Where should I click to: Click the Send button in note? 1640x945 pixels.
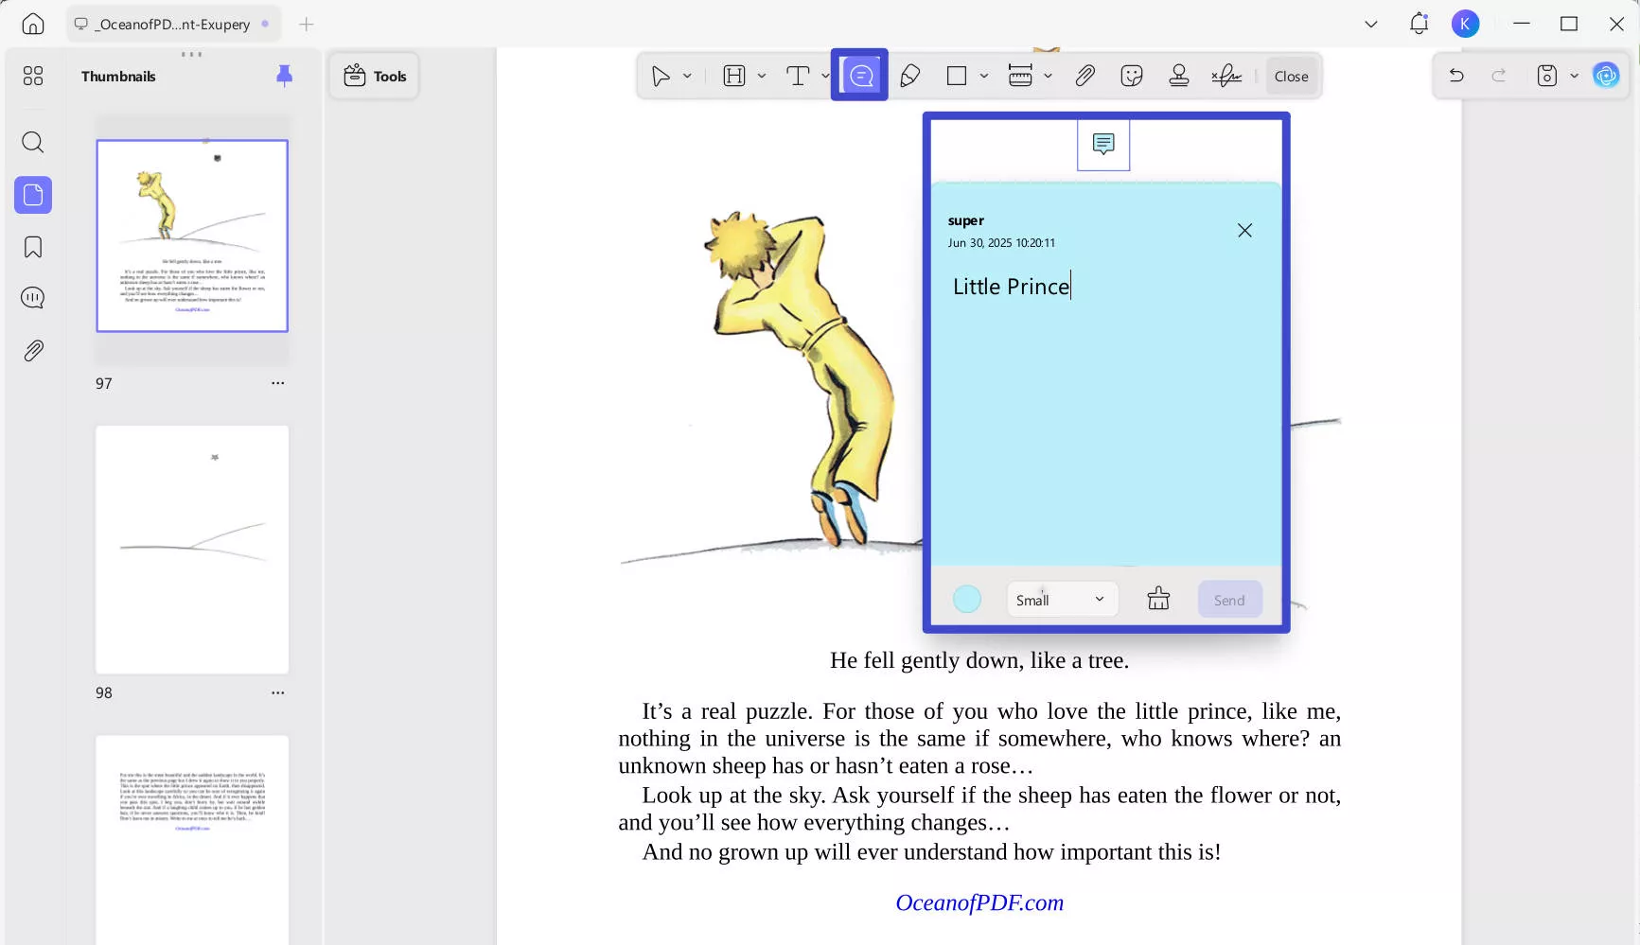coord(1228,600)
